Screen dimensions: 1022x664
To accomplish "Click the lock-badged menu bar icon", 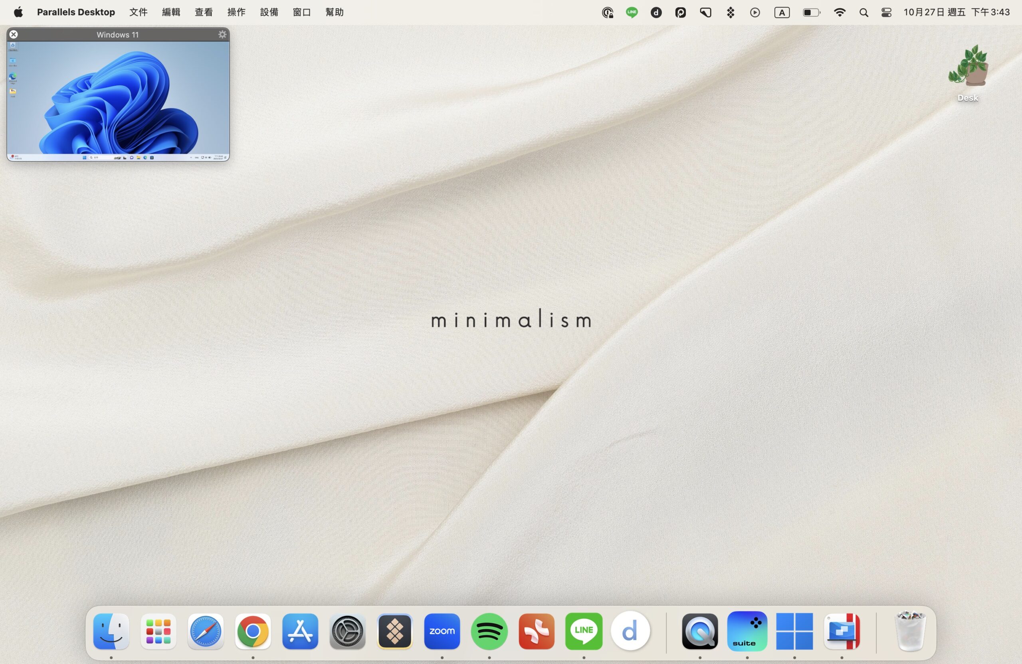I will tap(607, 12).
